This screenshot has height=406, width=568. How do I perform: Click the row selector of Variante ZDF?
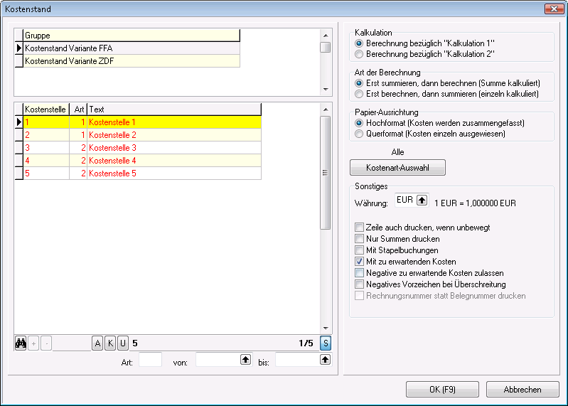point(18,61)
